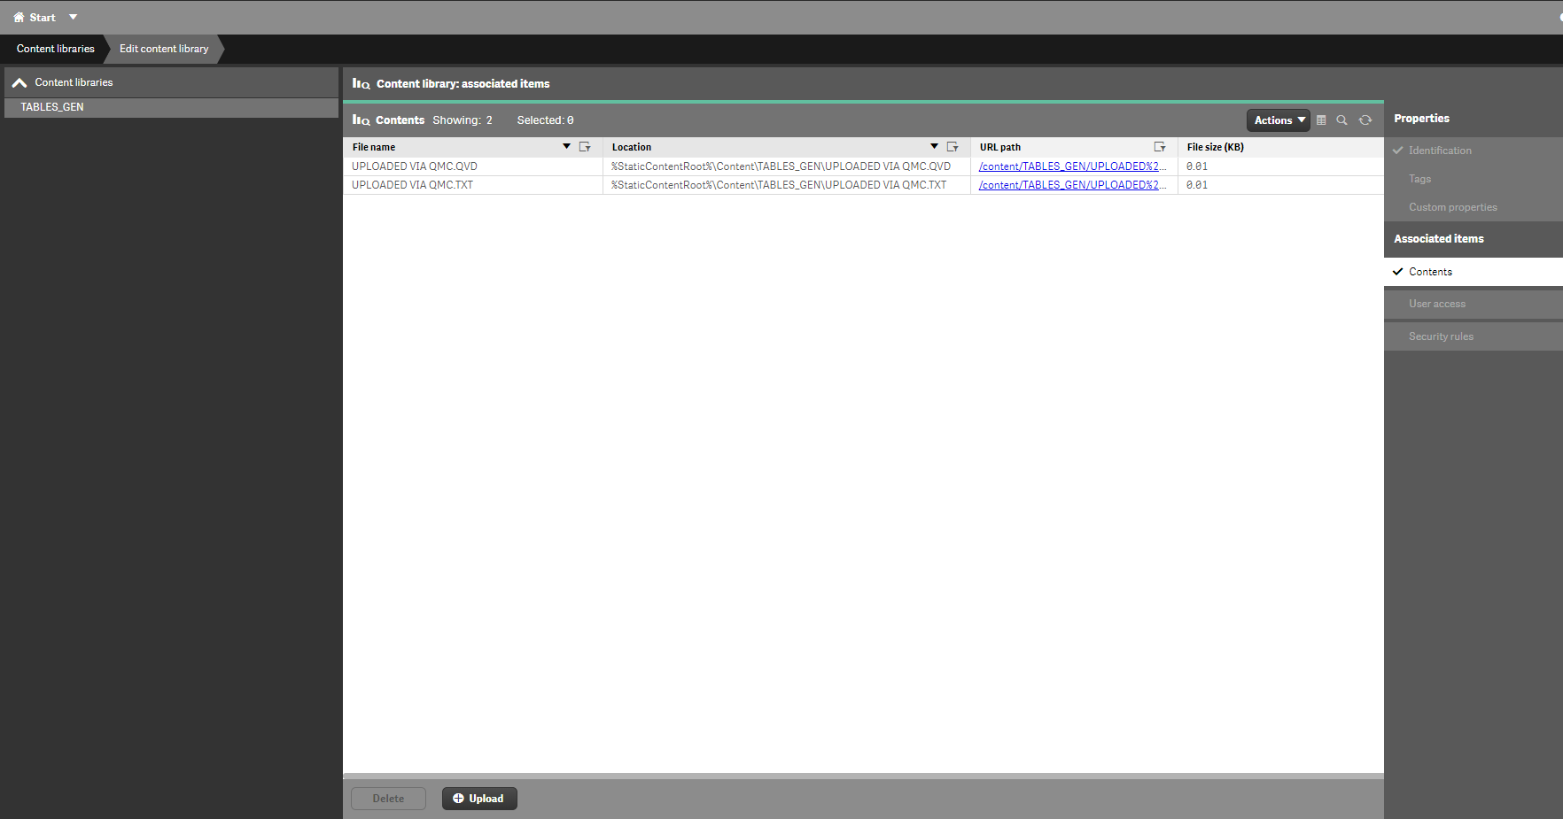Screen dimensions: 1563x819
Task: Select the TABLES_GEN library
Action: point(172,107)
